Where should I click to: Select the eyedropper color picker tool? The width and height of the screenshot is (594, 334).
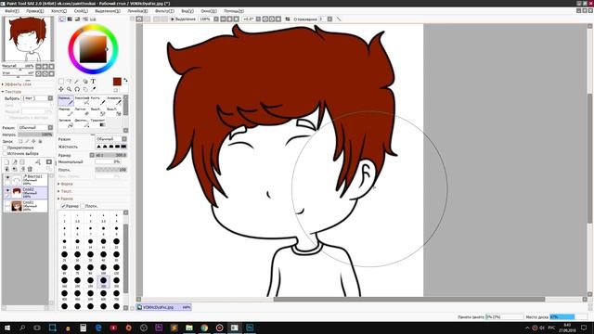point(93,89)
